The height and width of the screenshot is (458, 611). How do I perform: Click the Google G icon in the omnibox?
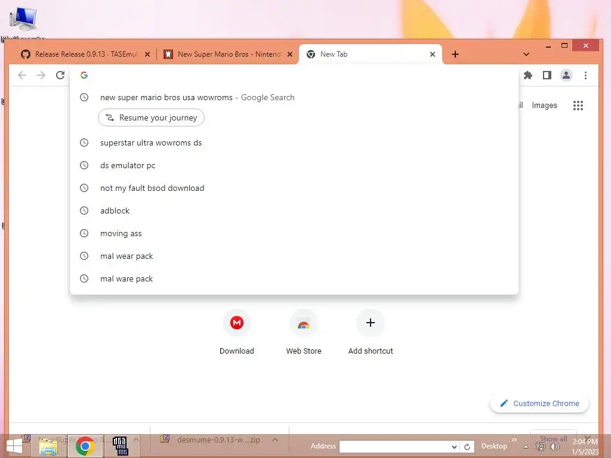click(84, 75)
